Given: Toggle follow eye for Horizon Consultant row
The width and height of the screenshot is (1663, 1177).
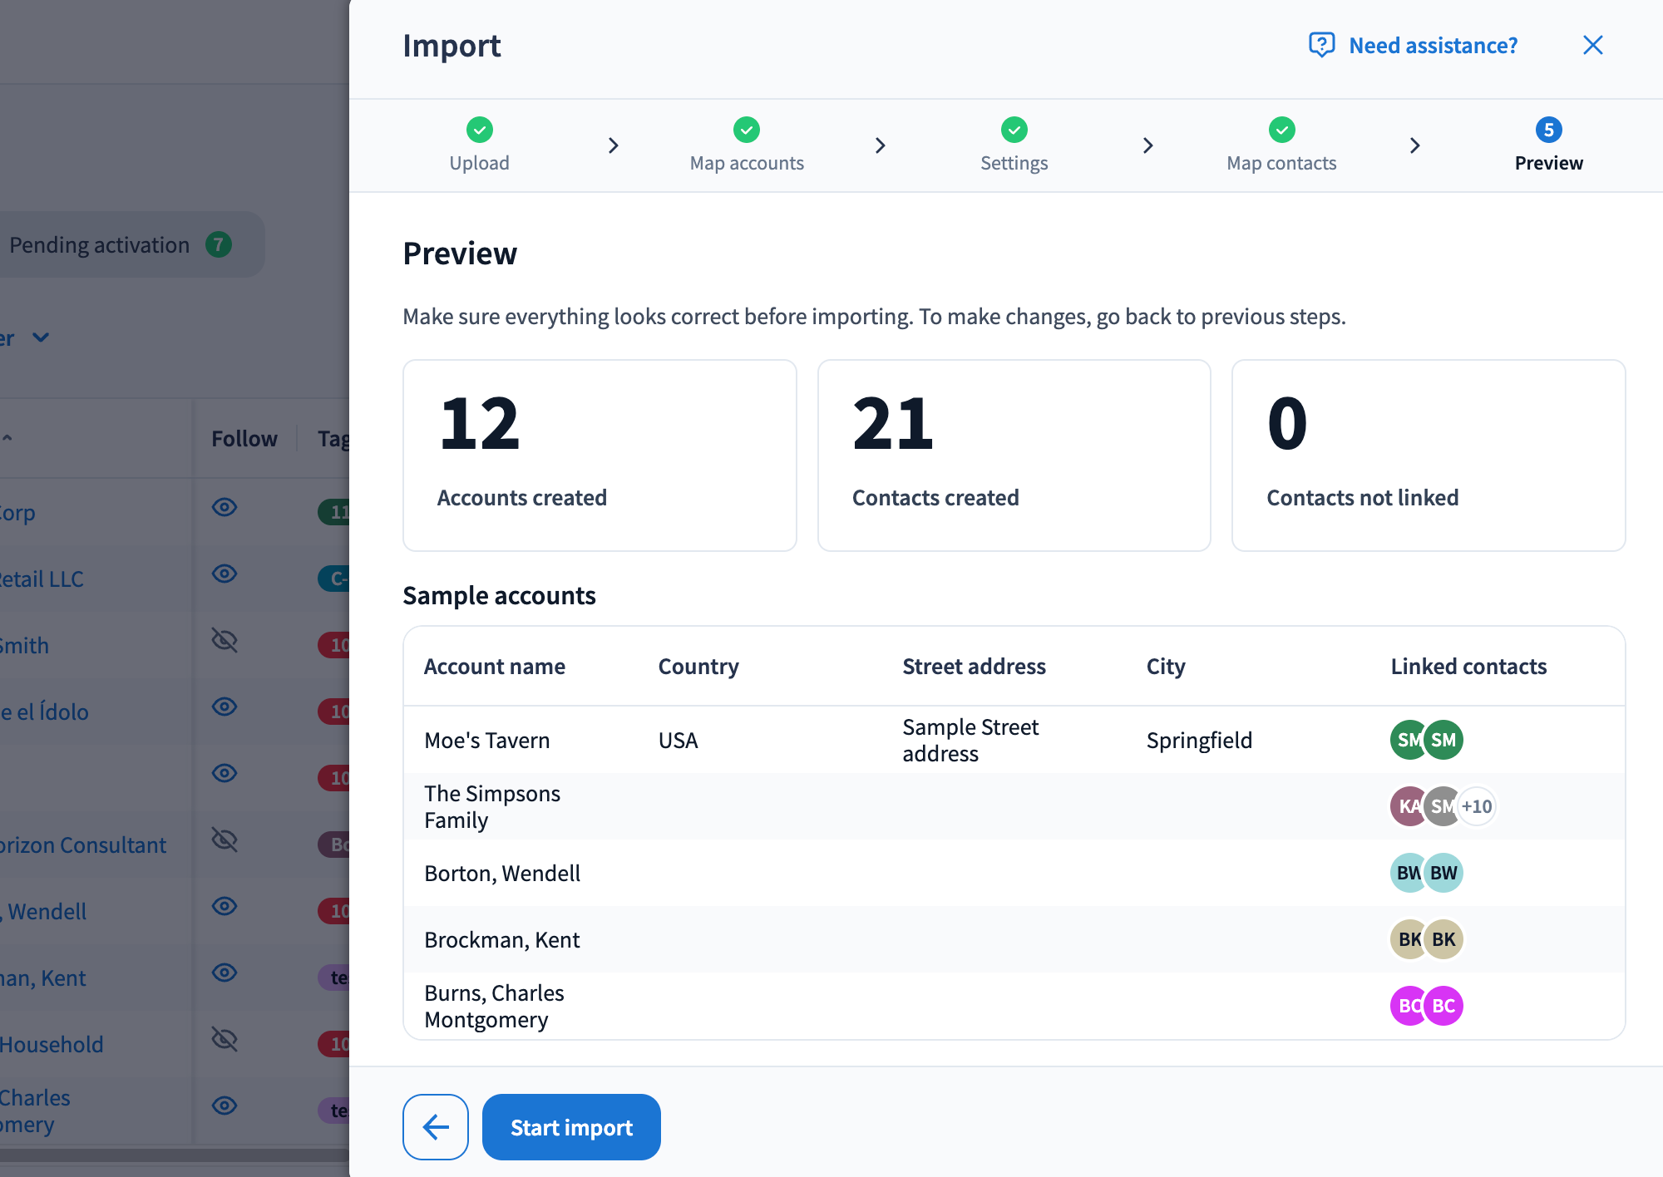Looking at the screenshot, I should (225, 840).
